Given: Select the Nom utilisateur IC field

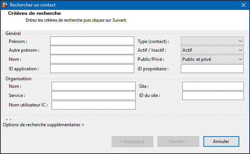Looking at the screenshot, I should click(93, 105).
